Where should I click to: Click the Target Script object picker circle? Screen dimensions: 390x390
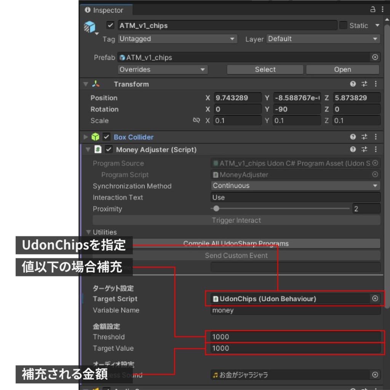375,299
